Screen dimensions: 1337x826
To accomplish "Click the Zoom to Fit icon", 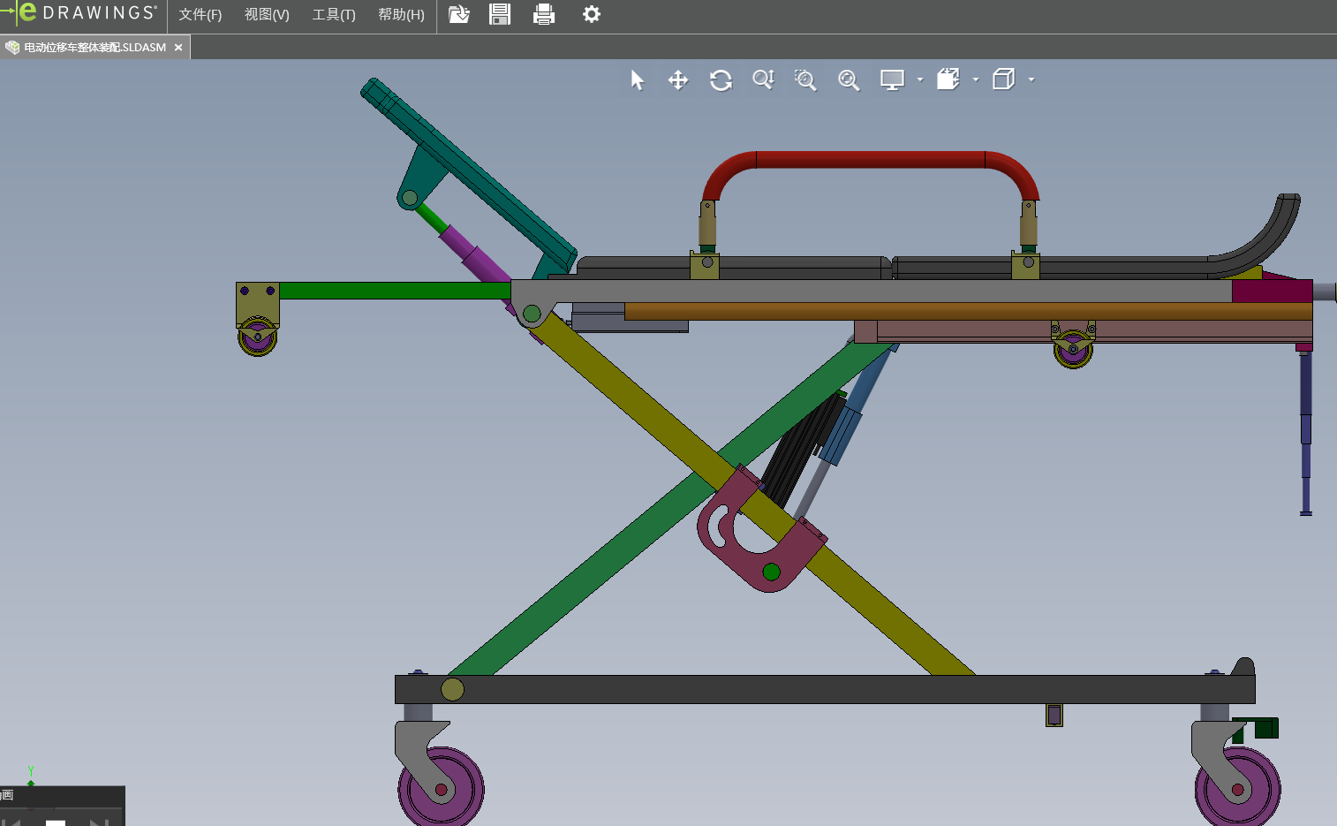I will tap(849, 80).
